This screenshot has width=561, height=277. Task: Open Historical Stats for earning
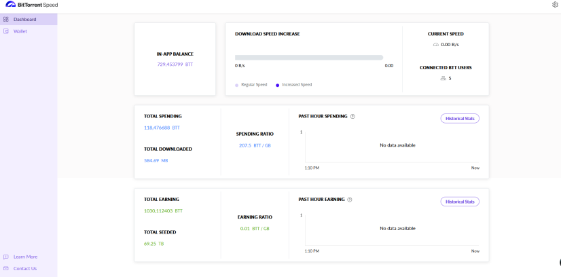pos(460,202)
